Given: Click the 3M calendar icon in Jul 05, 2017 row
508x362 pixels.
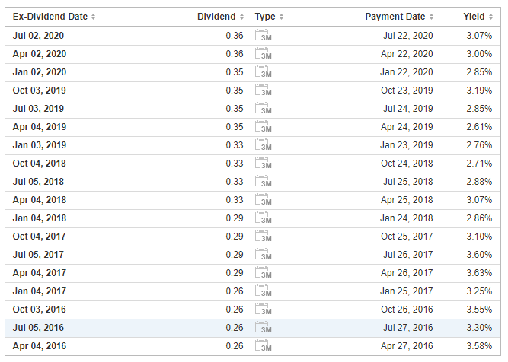Looking at the screenshot, I should click(263, 255).
